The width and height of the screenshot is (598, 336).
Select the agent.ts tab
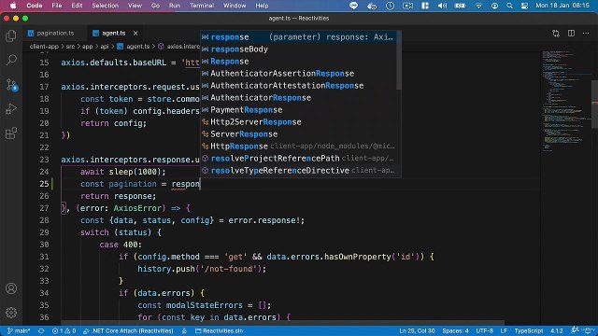coord(114,34)
